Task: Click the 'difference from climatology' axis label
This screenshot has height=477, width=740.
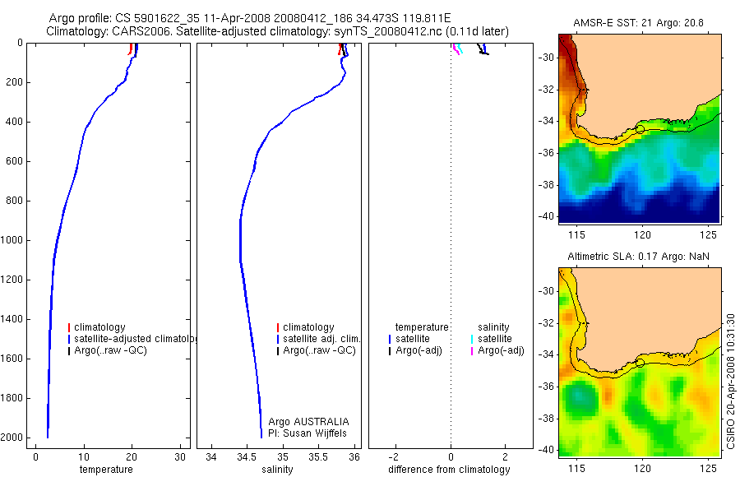Action: tap(449, 470)
